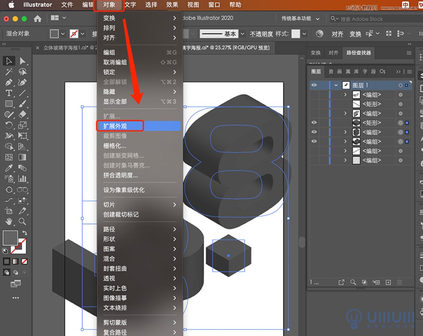The image size is (423, 336).
Task: Click the Adobe Stock search field
Action: [x=372, y=19]
